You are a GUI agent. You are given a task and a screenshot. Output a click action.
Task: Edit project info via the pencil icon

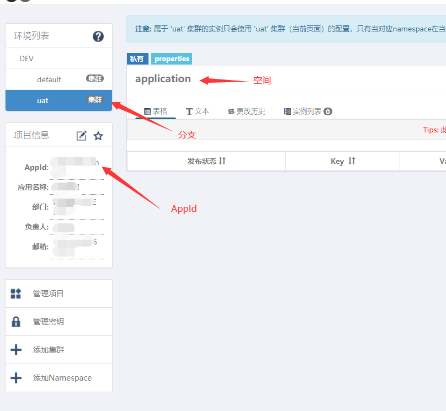[82, 135]
